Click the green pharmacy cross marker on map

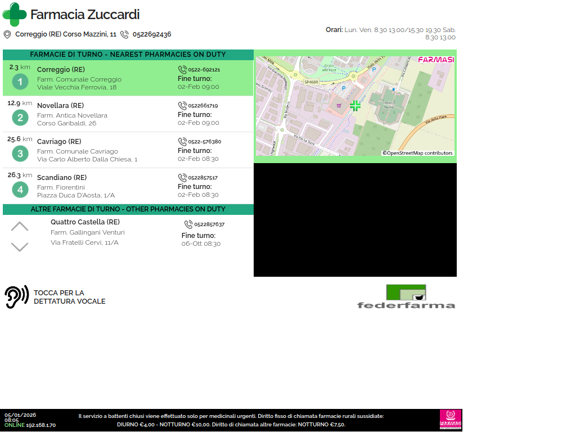tap(355, 106)
